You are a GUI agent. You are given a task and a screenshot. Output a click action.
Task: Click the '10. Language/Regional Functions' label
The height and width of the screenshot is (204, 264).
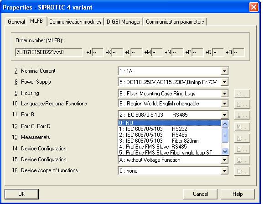click(x=49, y=104)
